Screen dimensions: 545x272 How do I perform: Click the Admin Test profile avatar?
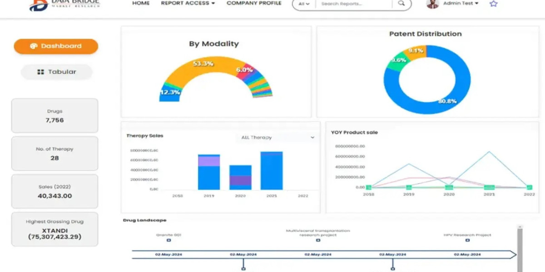432,4
